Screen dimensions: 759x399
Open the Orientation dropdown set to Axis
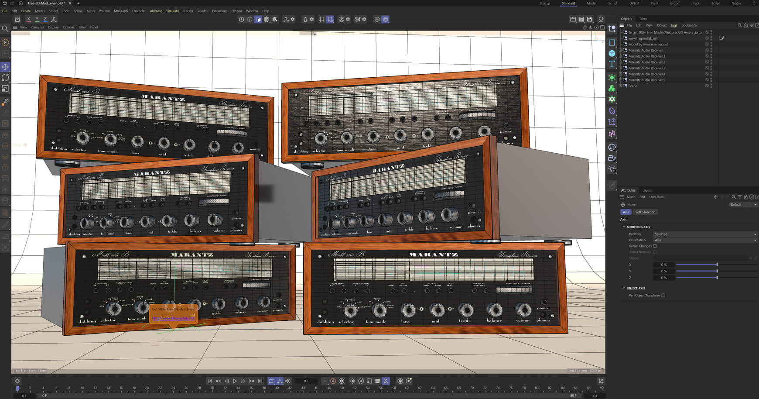pos(705,240)
